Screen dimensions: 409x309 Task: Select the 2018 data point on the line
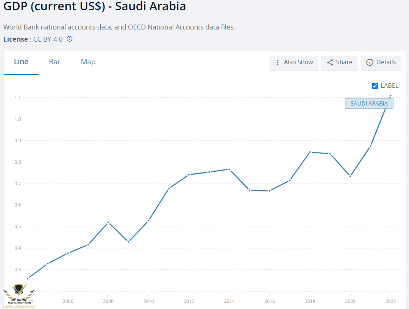pos(310,152)
